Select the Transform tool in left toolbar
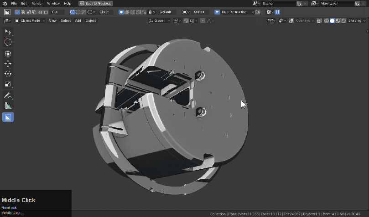 pos(8,54)
